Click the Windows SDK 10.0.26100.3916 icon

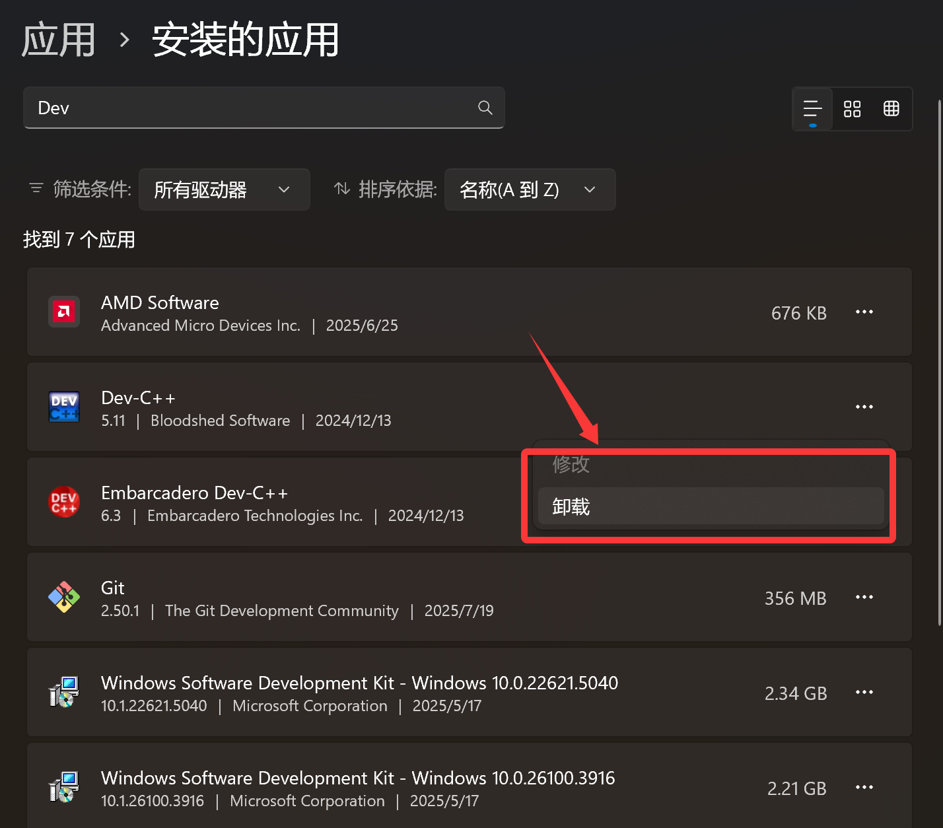pyautogui.click(x=64, y=787)
